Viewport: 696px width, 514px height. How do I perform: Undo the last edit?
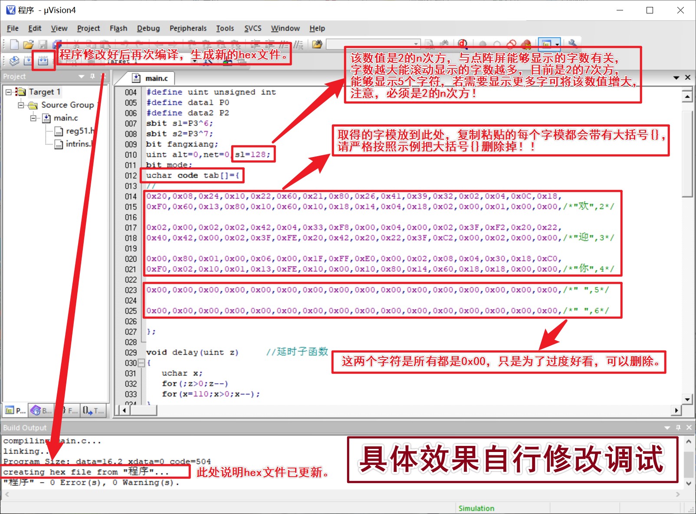125,44
